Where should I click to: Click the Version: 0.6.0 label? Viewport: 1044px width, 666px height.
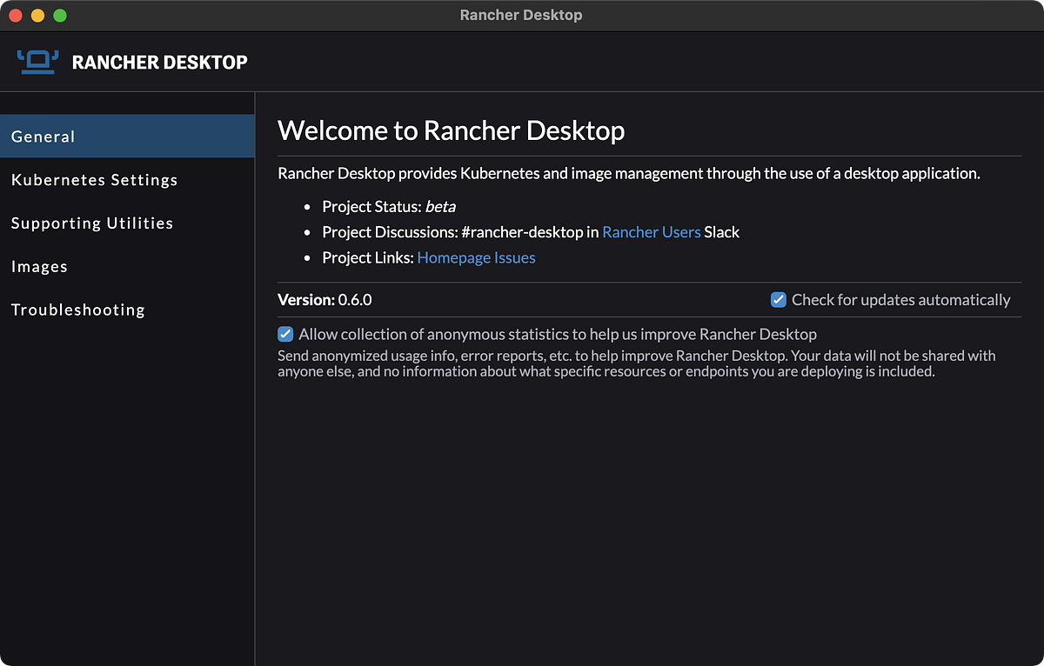click(325, 299)
